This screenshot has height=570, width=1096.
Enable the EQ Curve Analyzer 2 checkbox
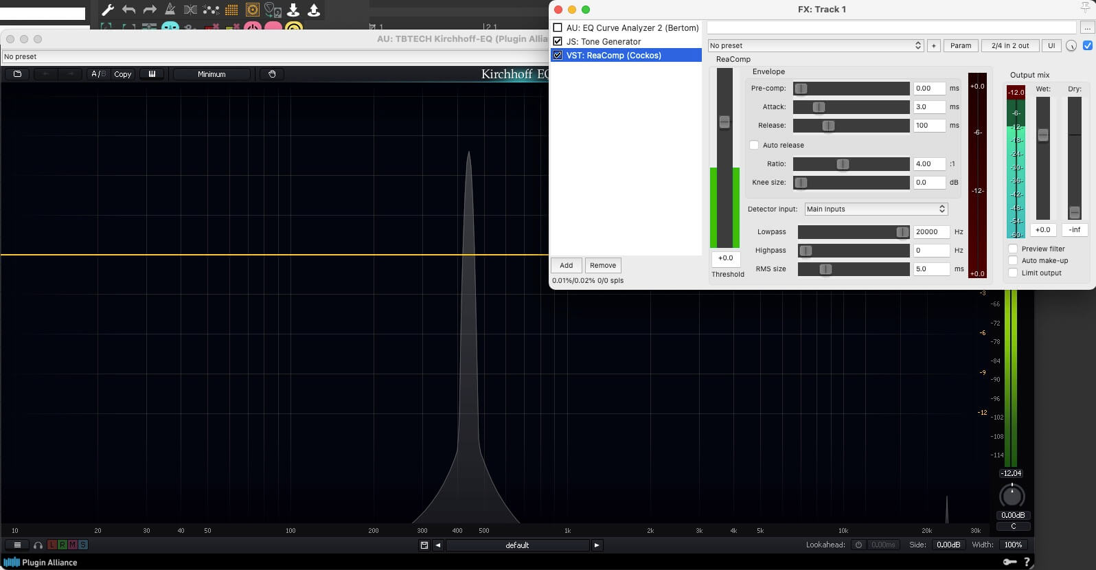click(x=558, y=28)
